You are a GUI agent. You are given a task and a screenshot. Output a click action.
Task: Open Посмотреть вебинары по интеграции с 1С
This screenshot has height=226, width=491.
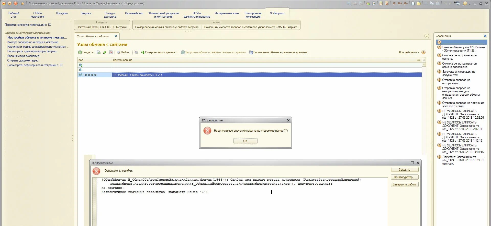coord(35,65)
